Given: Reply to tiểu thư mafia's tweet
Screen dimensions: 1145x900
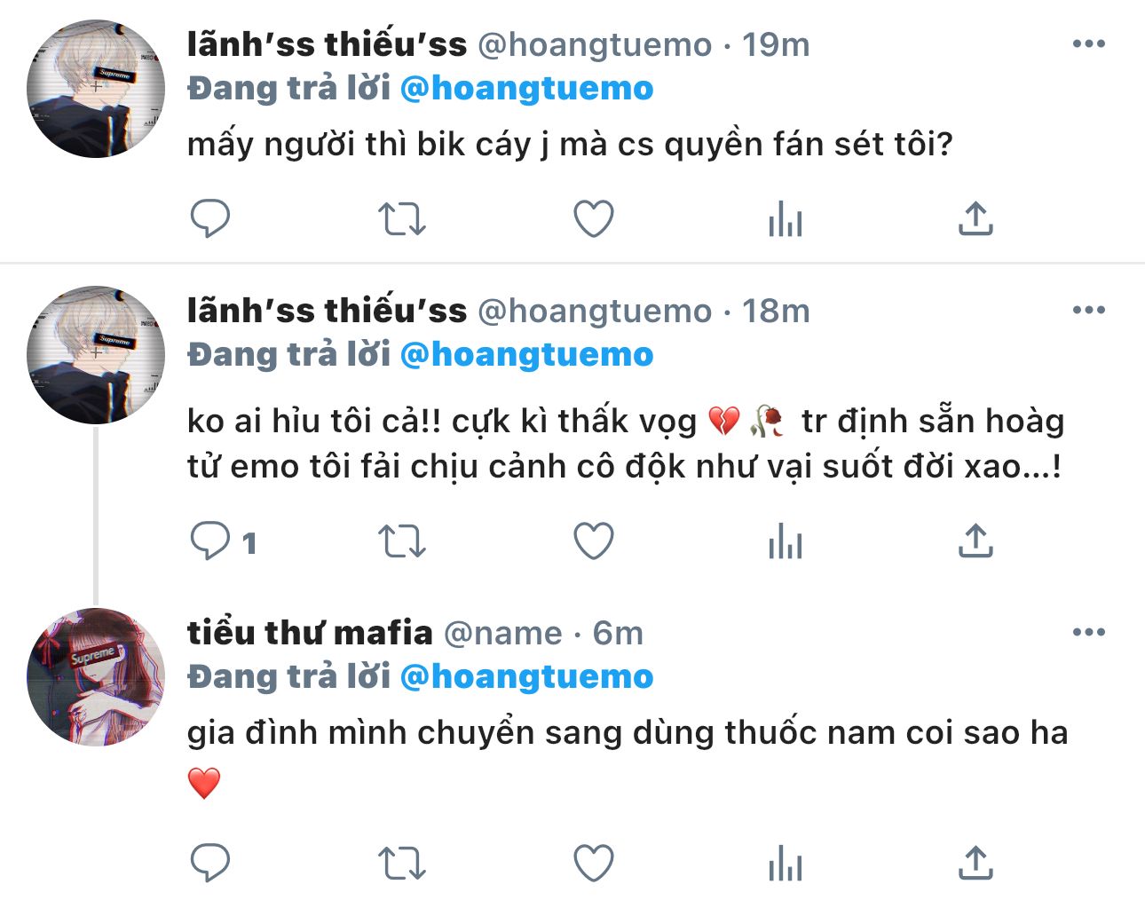Looking at the screenshot, I should 210,862.
